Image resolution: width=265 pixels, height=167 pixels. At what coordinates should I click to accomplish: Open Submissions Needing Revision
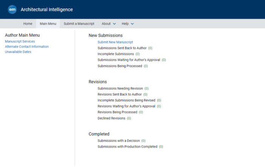(x=120, y=88)
